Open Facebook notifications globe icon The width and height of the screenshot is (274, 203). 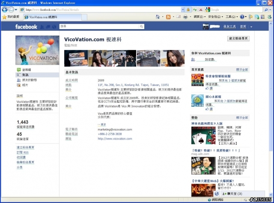click(x=54, y=27)
